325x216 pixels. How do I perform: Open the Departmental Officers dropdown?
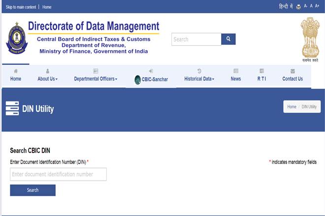pos(96,79)
